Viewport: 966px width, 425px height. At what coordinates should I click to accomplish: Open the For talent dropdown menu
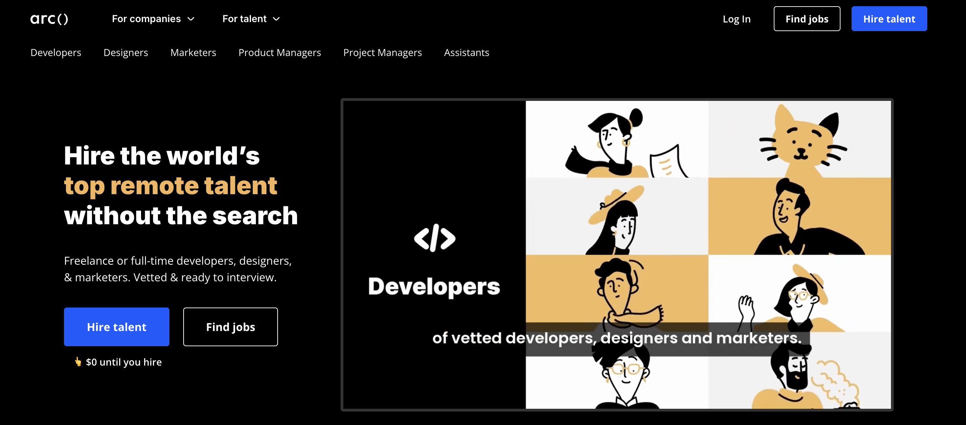(244, 18)
